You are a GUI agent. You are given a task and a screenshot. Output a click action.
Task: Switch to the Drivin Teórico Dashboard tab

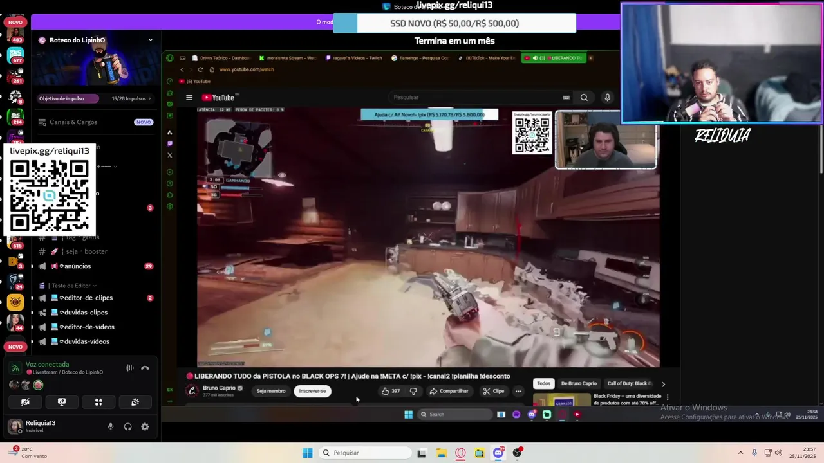221,58
